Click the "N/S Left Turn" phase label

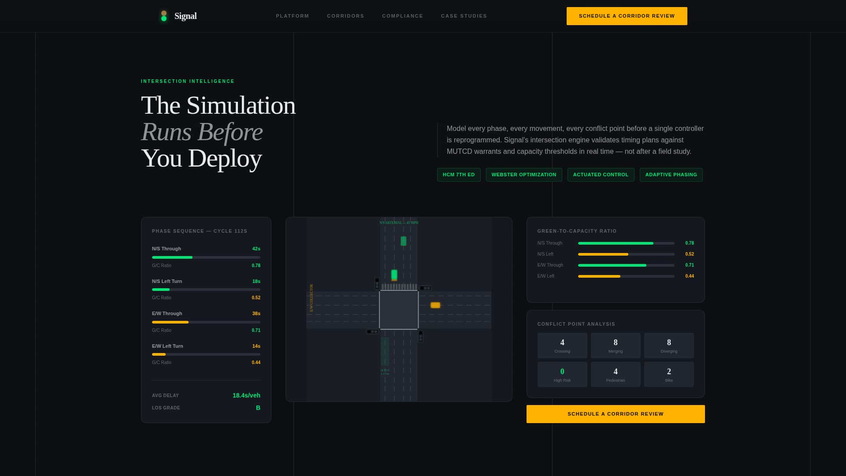[167, 281]
